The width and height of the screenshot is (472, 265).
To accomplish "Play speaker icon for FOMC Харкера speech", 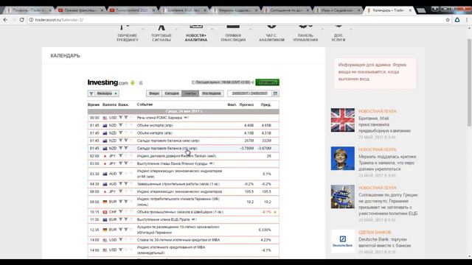I will pyautogui.click(x=186, y=118).
